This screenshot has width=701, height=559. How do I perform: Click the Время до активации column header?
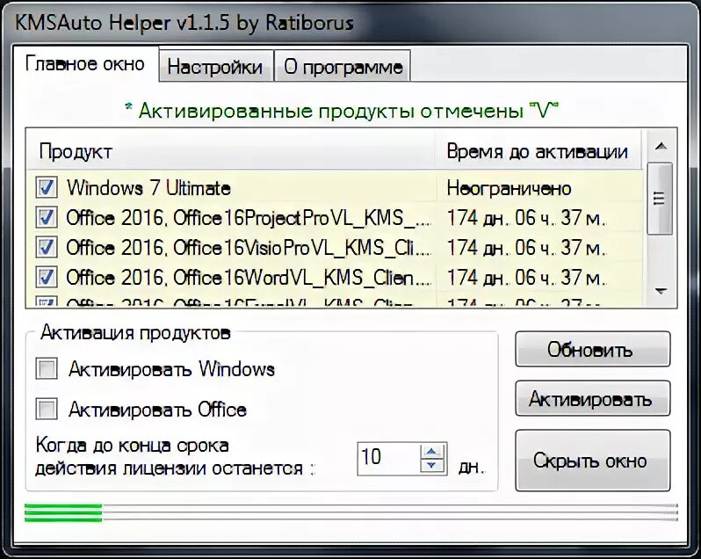coord(538,151)
